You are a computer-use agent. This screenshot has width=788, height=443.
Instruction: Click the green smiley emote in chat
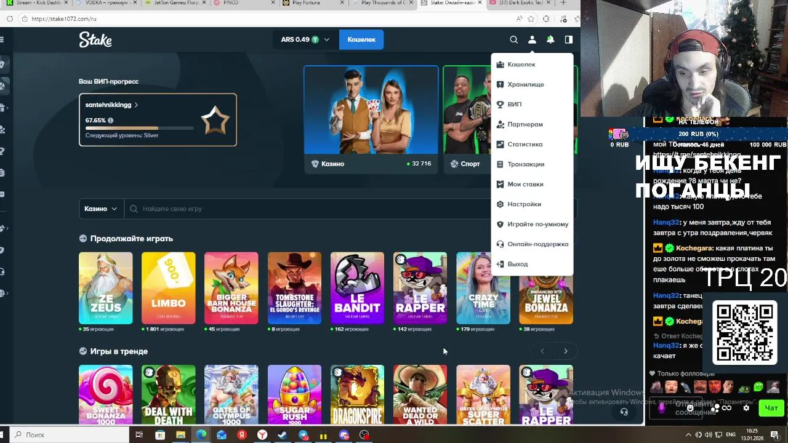[758, 386]
